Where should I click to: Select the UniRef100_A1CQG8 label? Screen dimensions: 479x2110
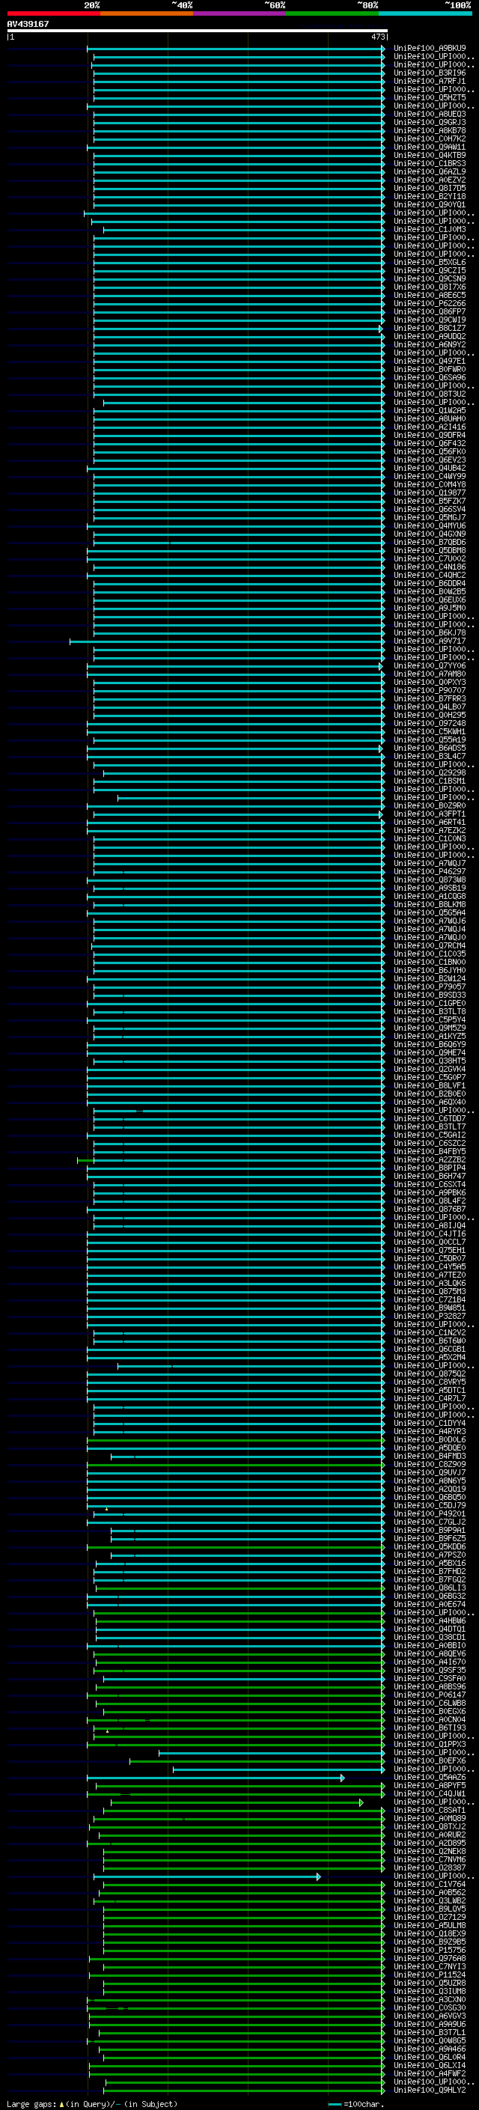coord(430,896)
